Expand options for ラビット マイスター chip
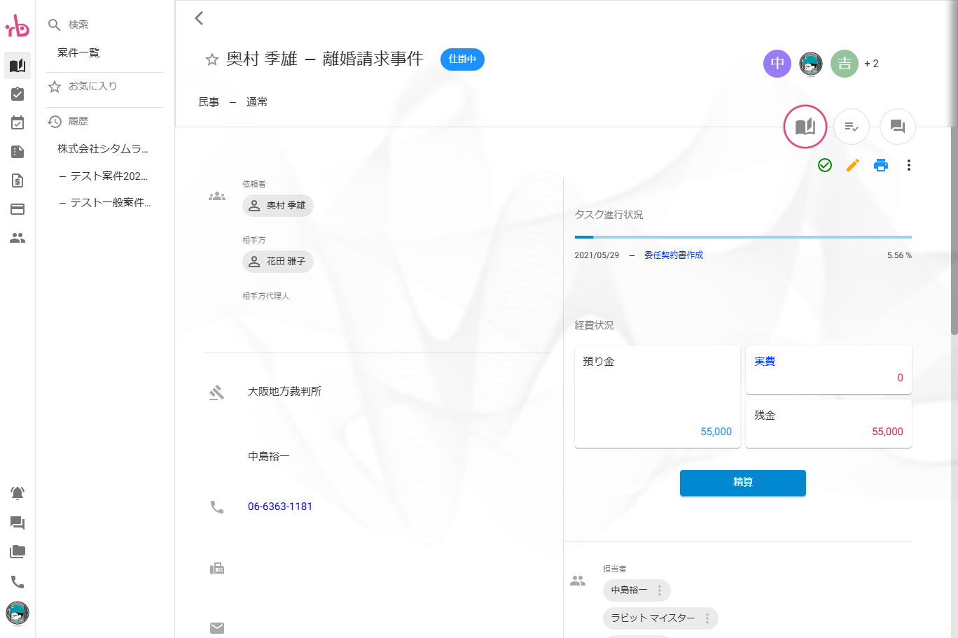The width and height of the screenshot is (958, 638). click(707, 618)
